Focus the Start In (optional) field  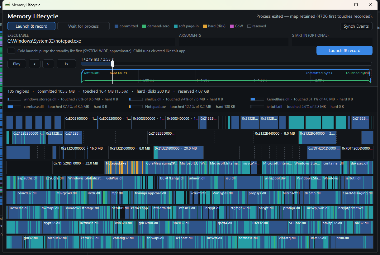click(332, 41)
